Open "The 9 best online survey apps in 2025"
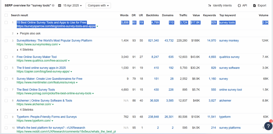Screen dimensions: 273x134 tap(41, 68)
